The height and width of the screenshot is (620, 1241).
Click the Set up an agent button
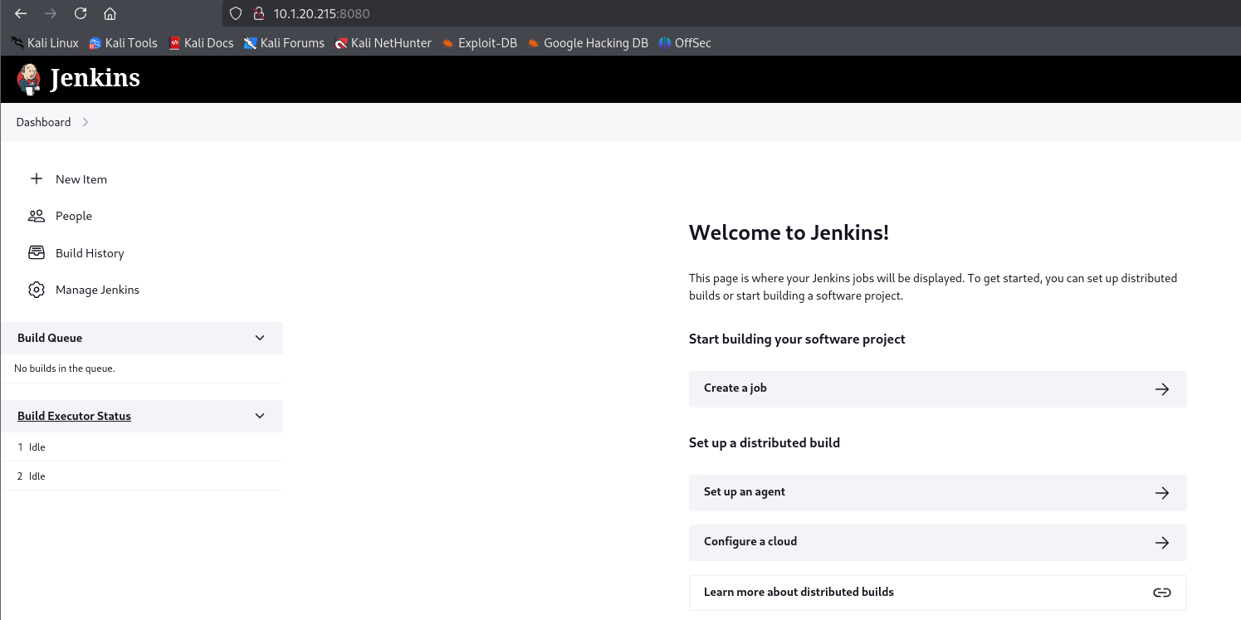(x=937, y=492)
